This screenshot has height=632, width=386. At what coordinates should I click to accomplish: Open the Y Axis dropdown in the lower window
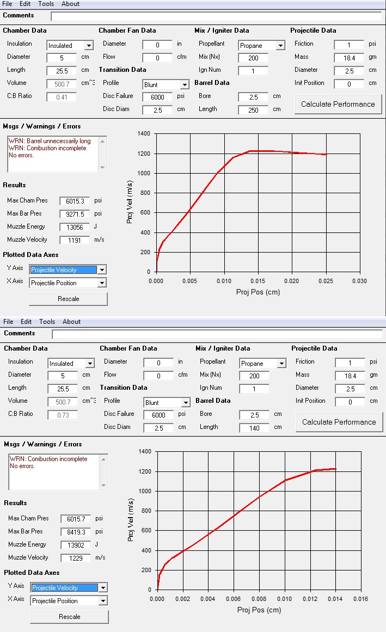point(102,588)
